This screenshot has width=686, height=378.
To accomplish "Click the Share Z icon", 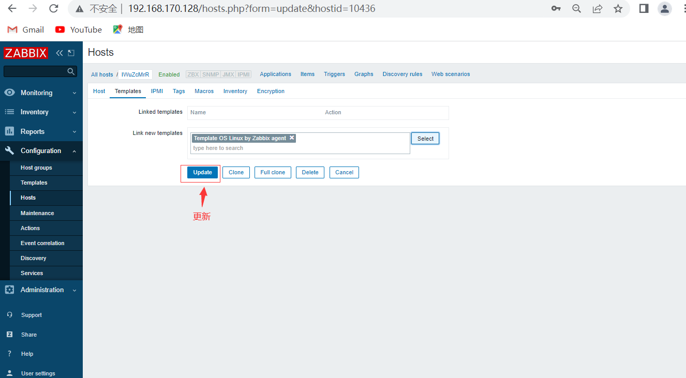I will [x=9, y=335].
